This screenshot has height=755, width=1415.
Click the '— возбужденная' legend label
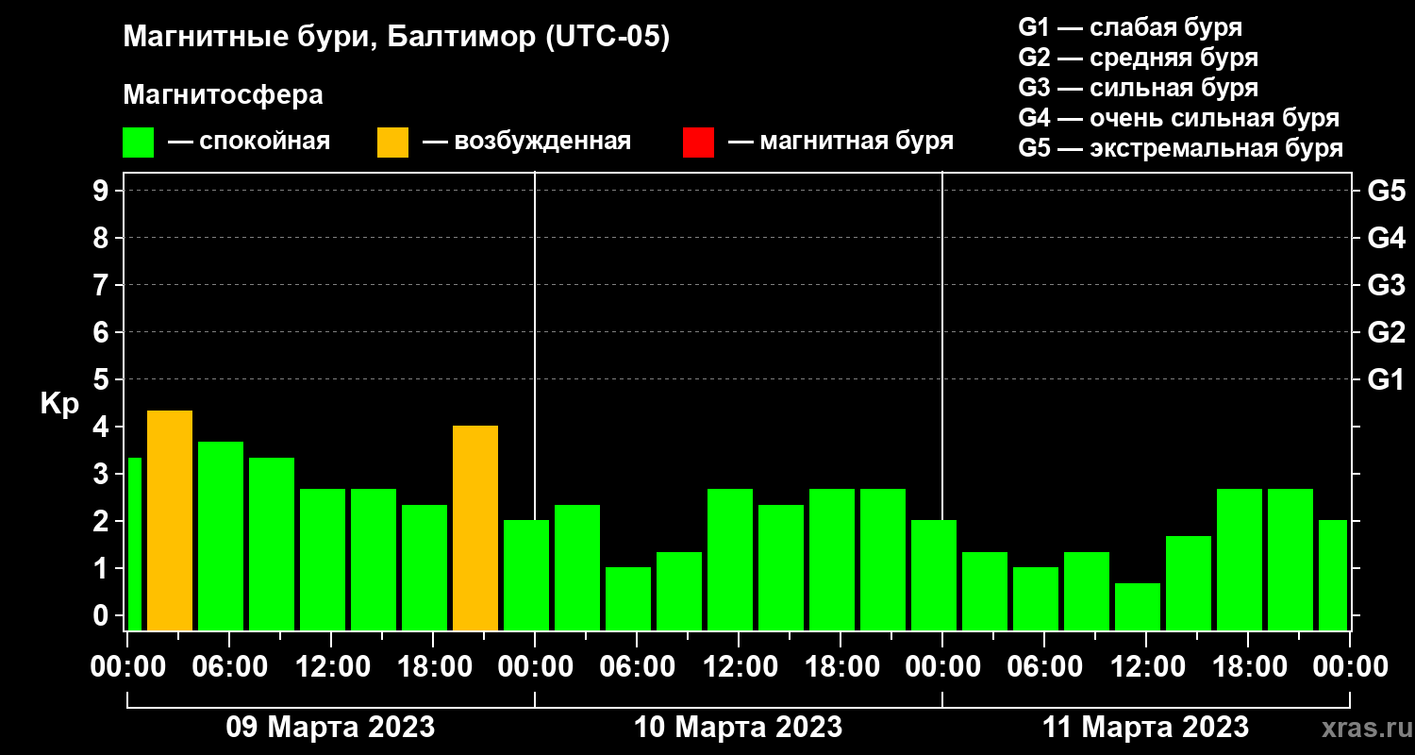[527, 142]
